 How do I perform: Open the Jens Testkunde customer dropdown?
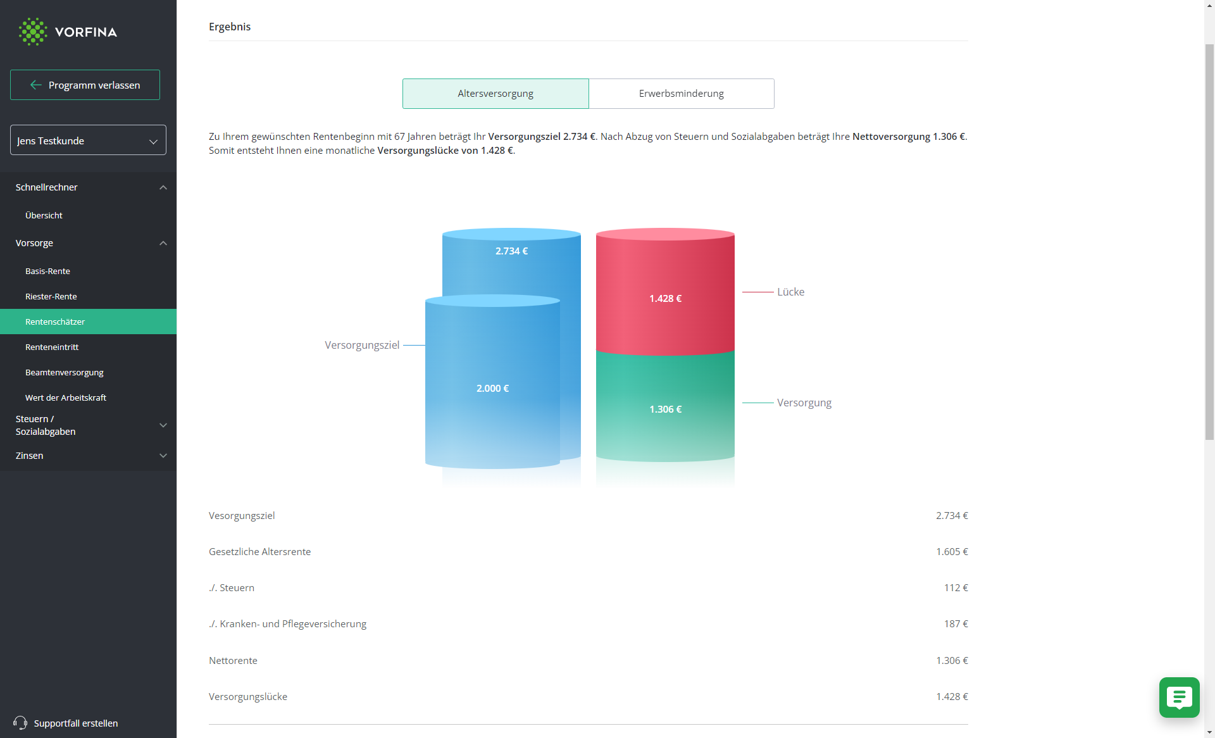[88, 140]
